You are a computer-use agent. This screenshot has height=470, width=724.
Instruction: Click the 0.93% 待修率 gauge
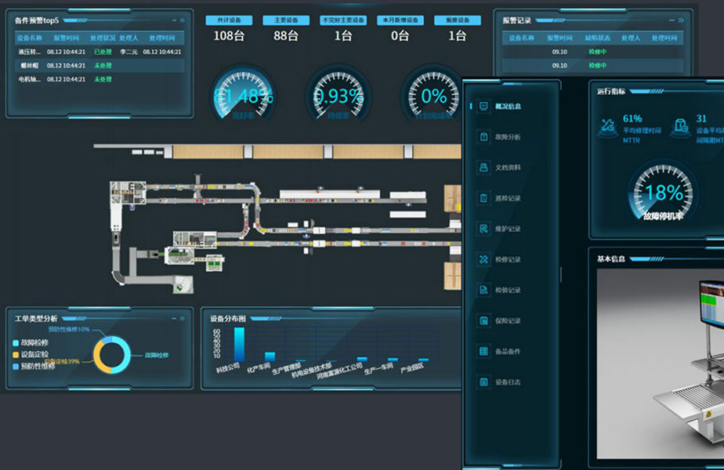(x=338, y=95)
